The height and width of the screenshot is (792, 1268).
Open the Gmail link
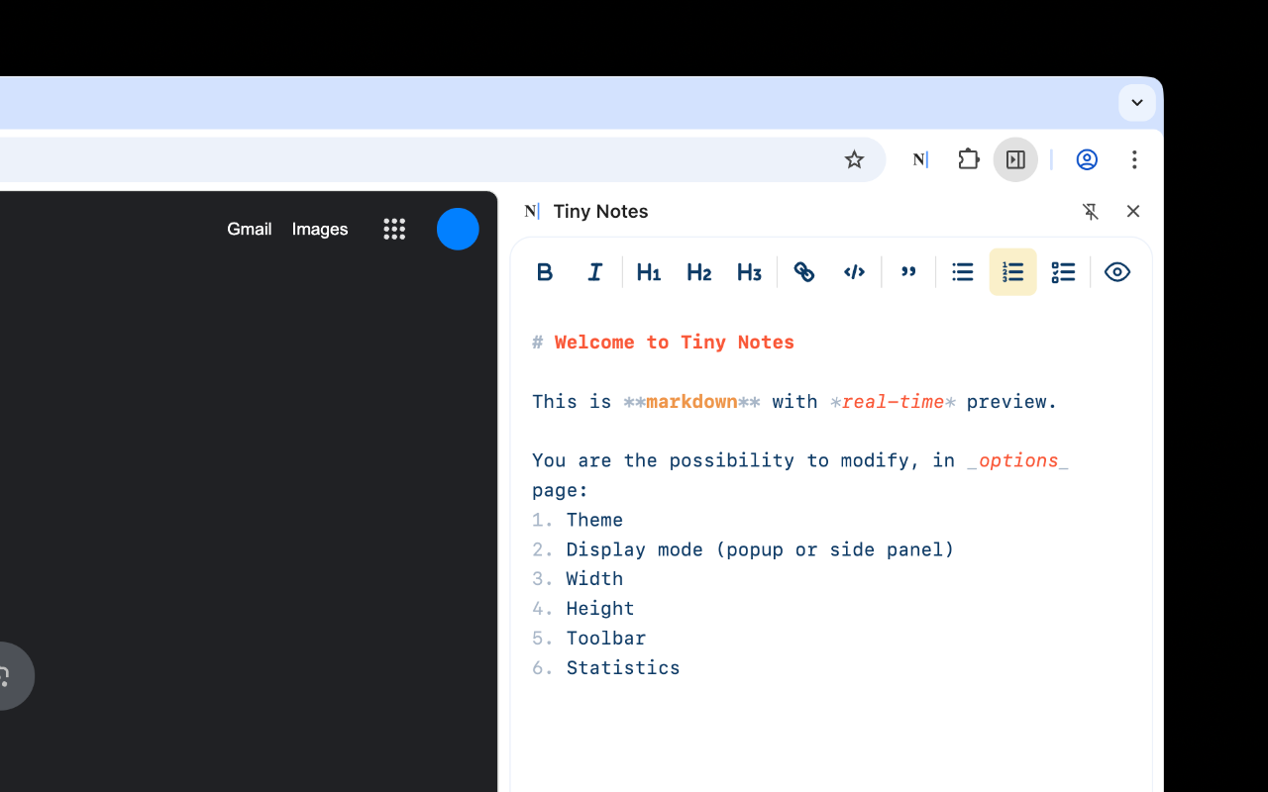pos(250,230)
